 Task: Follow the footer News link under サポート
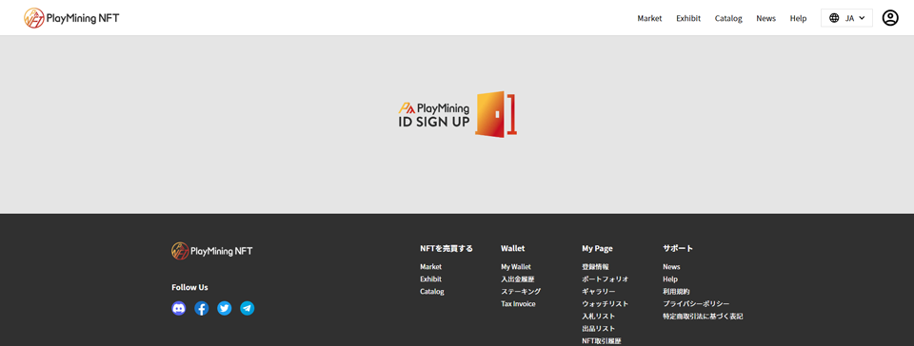[671, 267]
